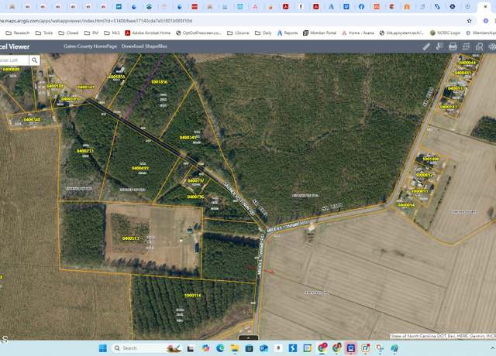Open File Explorer from taskbar
The width and height of the screenshot is (496, 356).
coord(235,348)
